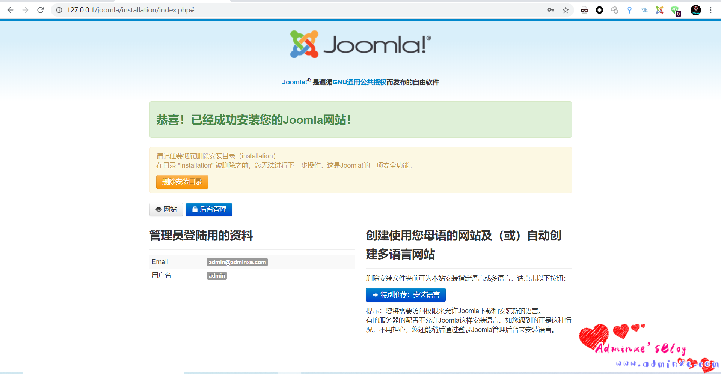Bookmark this page with the star icon

(566, 10)
